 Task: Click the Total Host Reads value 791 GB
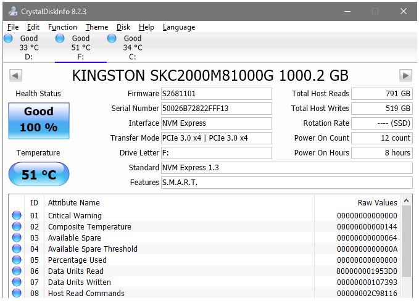coord(382,94)
